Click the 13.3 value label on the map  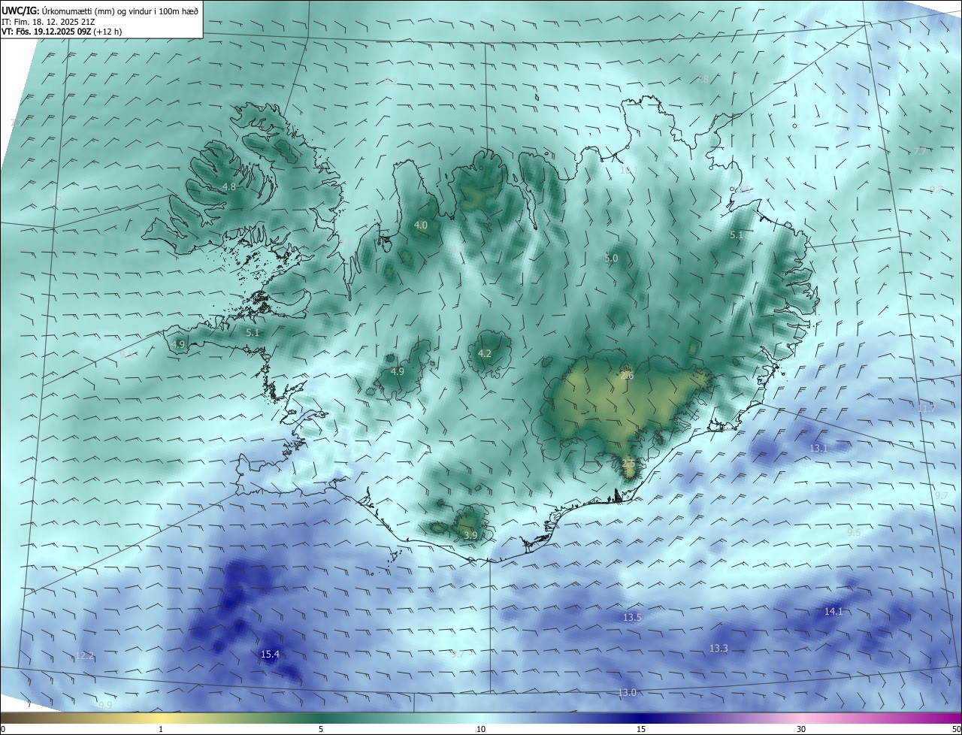[x=718, y=648]
